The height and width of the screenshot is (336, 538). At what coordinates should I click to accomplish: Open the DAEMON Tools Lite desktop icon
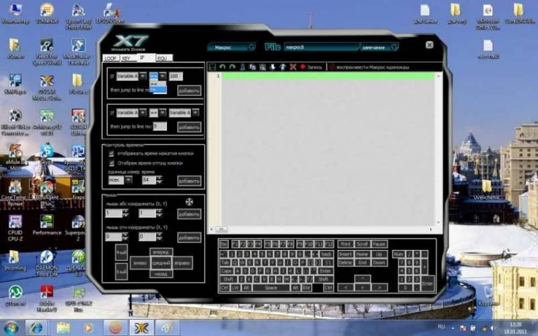46,263
